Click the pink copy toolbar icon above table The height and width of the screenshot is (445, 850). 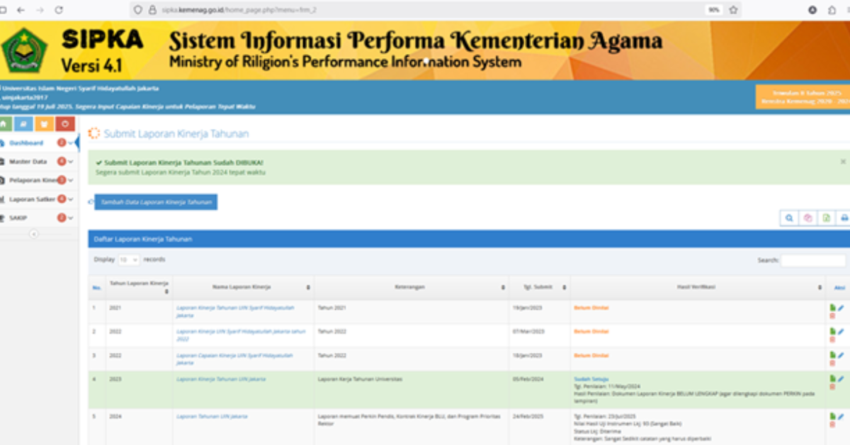pos(807,218)
